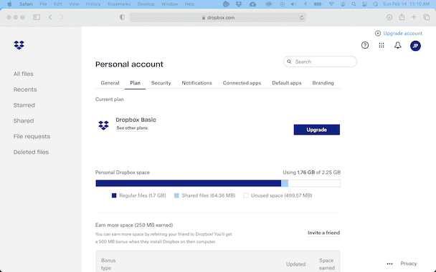
Task: Click the privacy shield icon in Safari toolbar
Action: click(122, 17)
